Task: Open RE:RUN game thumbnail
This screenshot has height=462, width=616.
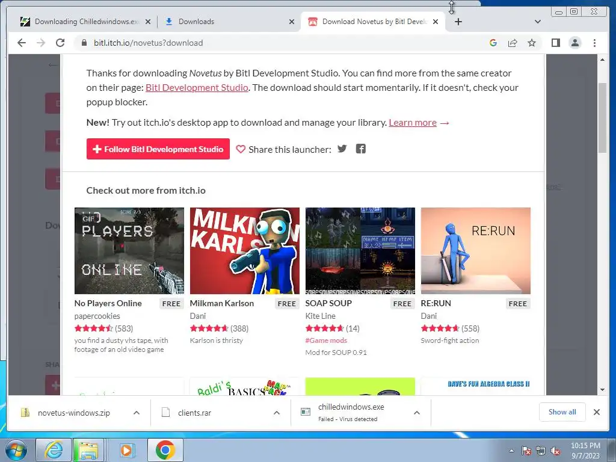Action: pos(476,251)
